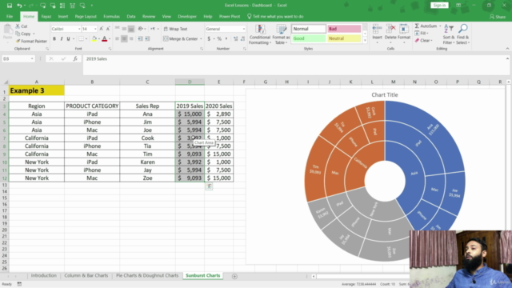Click the Sign in button
The width and height of the screenshot is (512, 288).
point(439,6)
